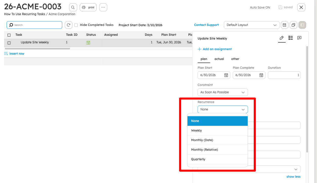Click the Project Start Date: 3/10/2026 text
Image resolution: width=317 pixels, height=183 pixels.
point(140,25)
